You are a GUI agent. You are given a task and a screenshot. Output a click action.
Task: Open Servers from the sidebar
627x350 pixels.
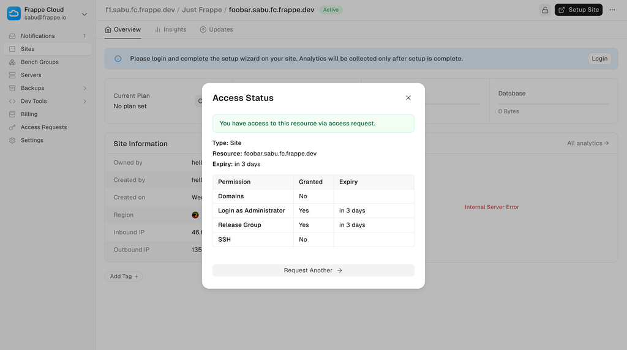31,75
